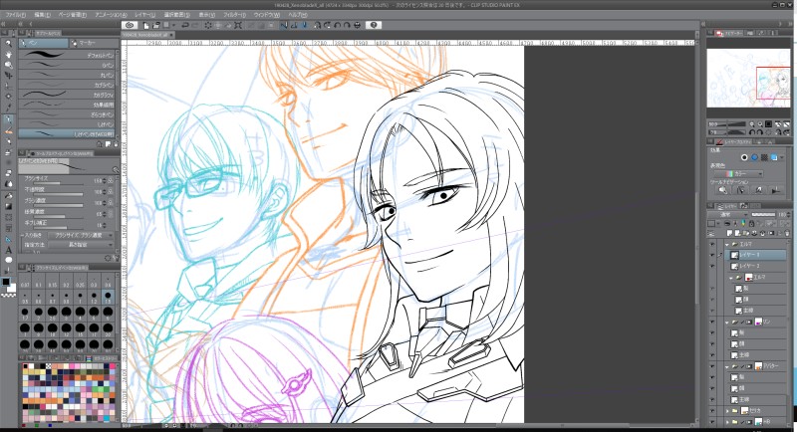
Task: Click the Scale/Rotate transform toolbar icon
Action: coord(238,25)
